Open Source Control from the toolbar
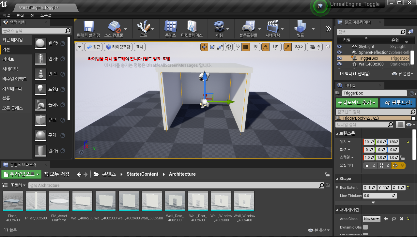The width and height of the screenshot is (417, 237). [x=114, y=29]
